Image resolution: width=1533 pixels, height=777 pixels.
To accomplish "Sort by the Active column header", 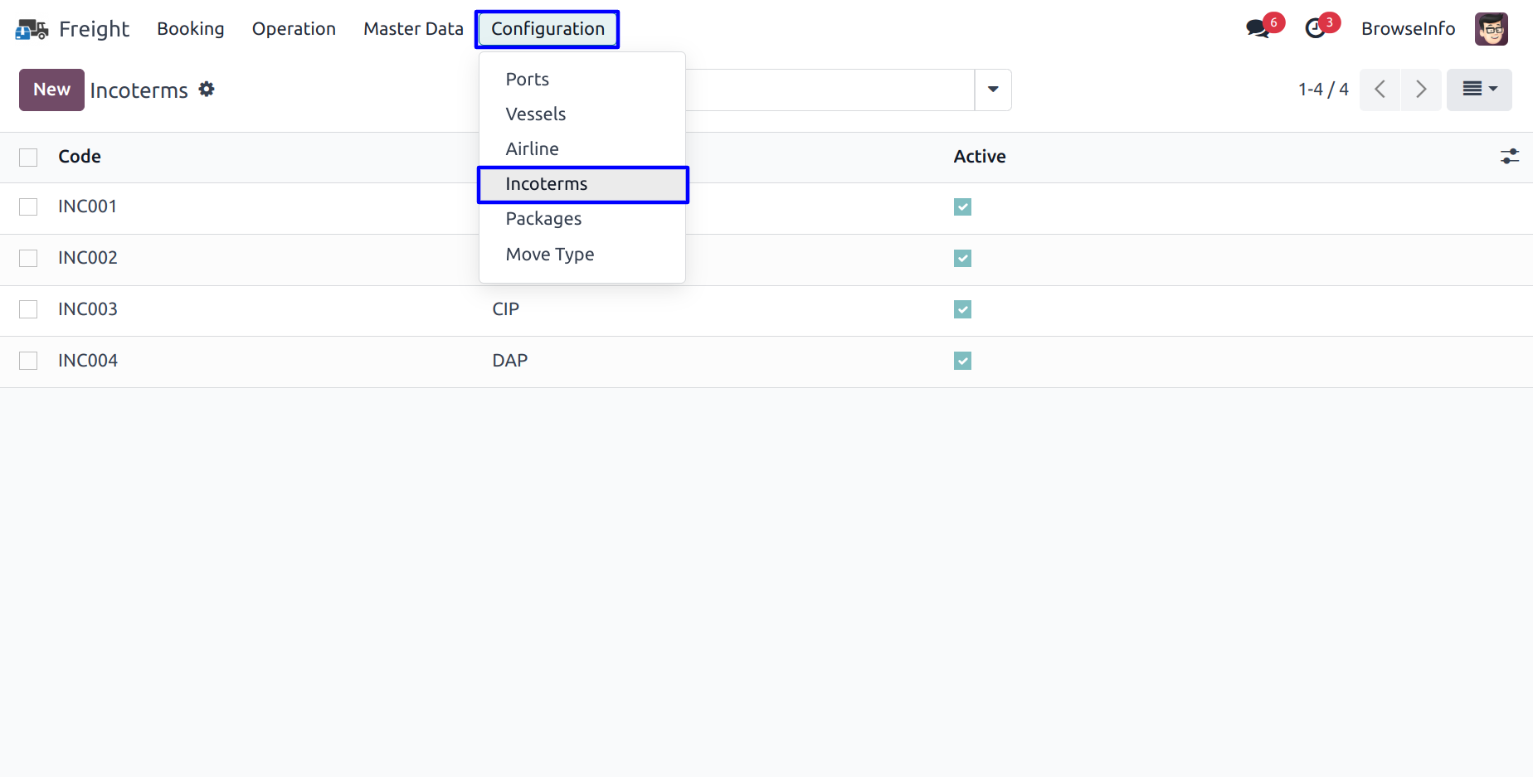I will click(980, 157).
